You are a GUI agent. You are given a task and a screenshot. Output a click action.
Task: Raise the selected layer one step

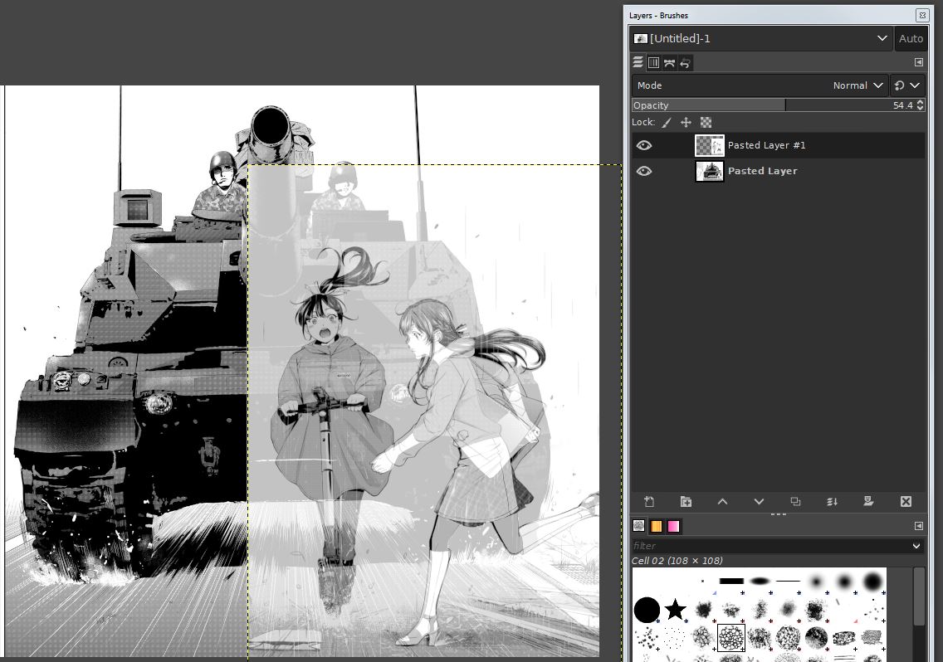tap(722, 501)
